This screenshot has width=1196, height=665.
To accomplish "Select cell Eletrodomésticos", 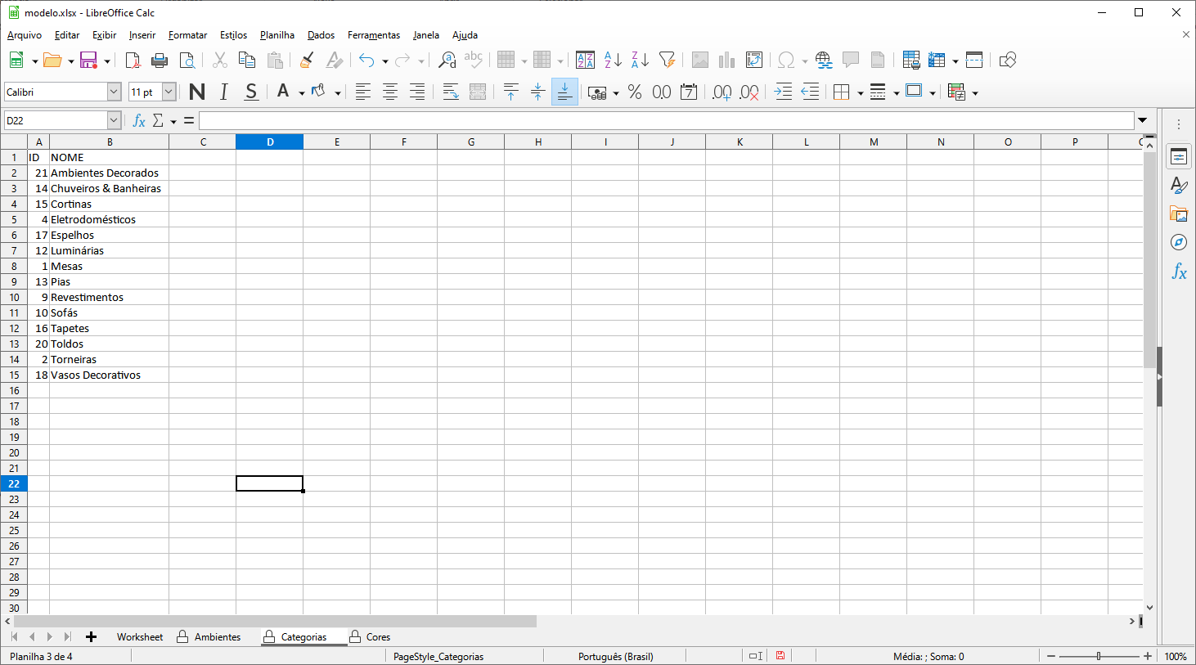I will [109, 219].
